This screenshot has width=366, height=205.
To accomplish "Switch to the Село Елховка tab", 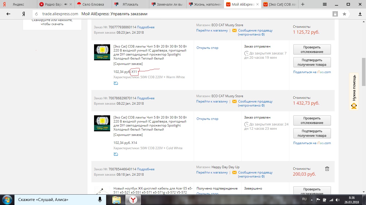I will click(93, 4).
